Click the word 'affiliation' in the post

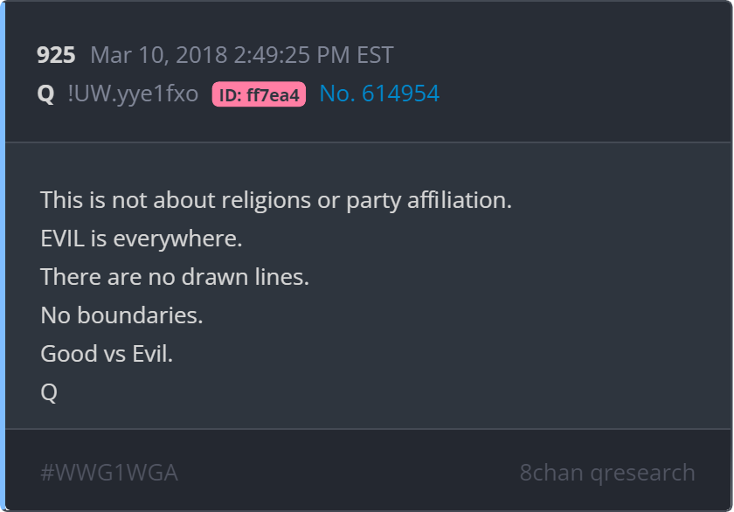click(x=460, y=200)
